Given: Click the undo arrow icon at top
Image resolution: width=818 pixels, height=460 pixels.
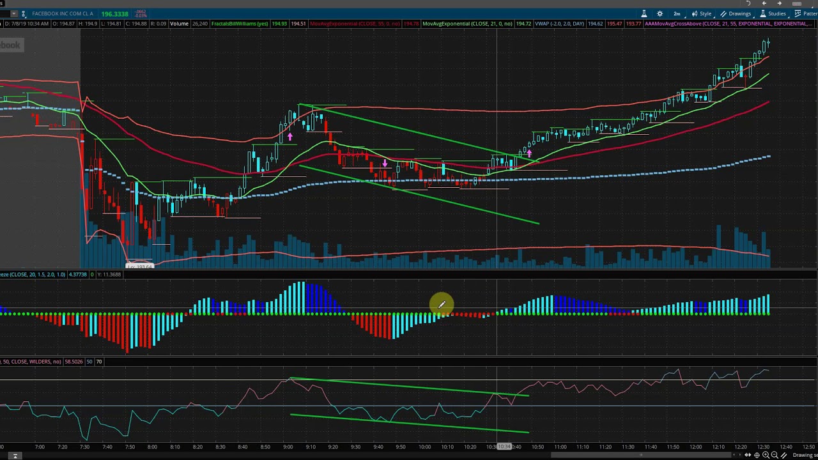Looking at the screenshot, I should click(748, 3).
